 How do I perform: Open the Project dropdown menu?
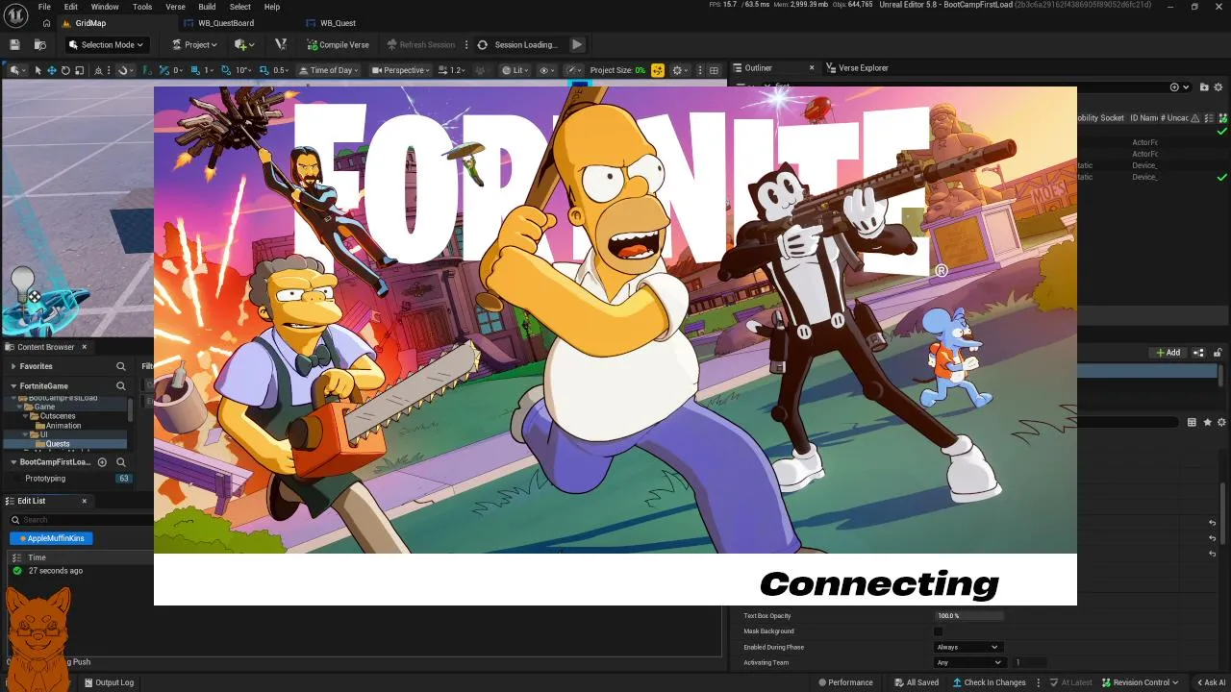pos(195,44)
